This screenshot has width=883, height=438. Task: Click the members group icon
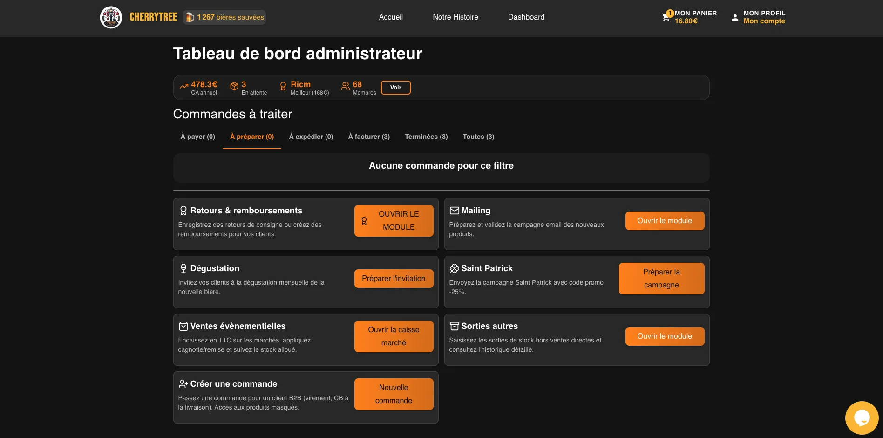pyautogui.click(x=346, y=86)
